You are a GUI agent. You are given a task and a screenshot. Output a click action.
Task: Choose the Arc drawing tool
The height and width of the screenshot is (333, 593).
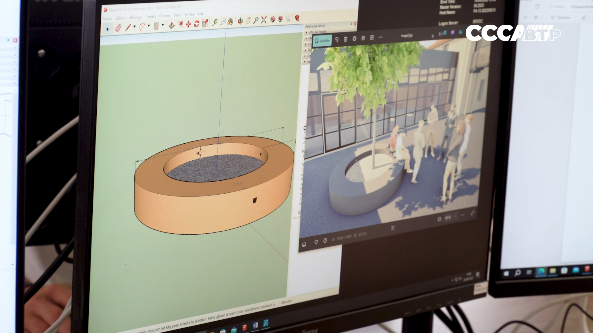click(x=142, y=27)
